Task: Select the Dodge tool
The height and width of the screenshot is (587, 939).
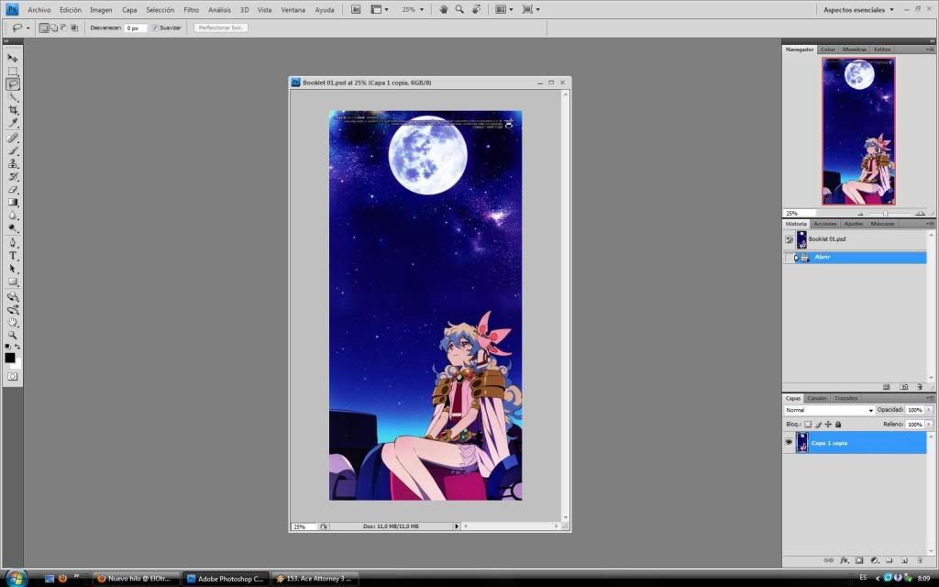Action: 13,228
